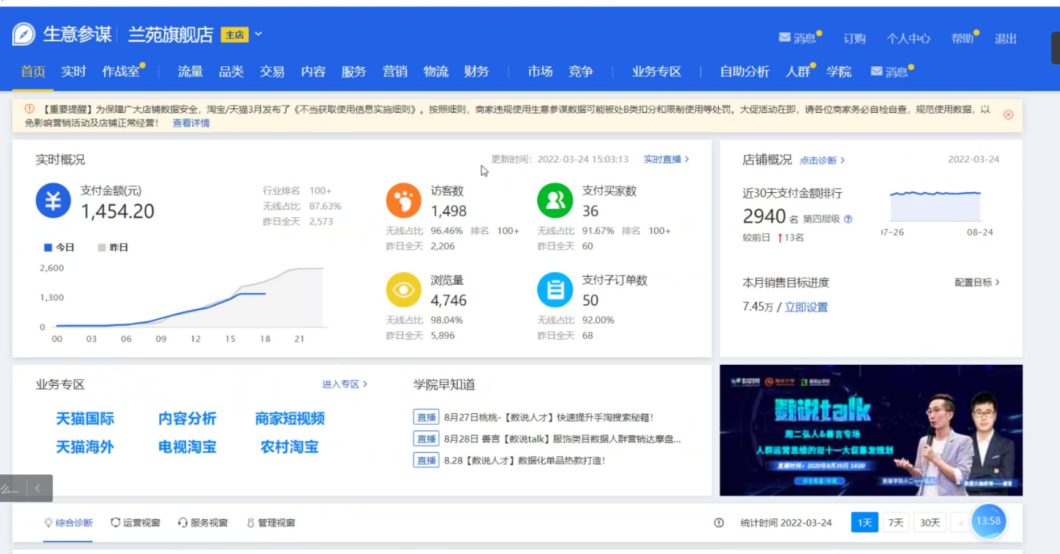Select the 30天 time range
This screenshot has height=554, width=1060.
(929, 522)
